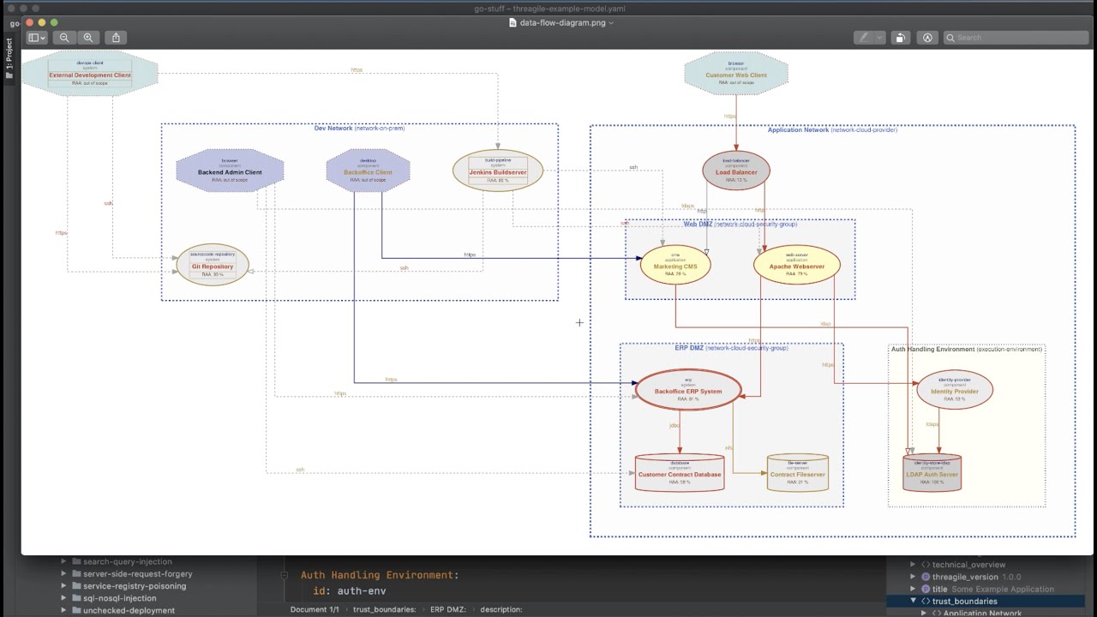Screen dimensions: 1097x617
Task: Zoom out of the diagram image
Action: 64,38
